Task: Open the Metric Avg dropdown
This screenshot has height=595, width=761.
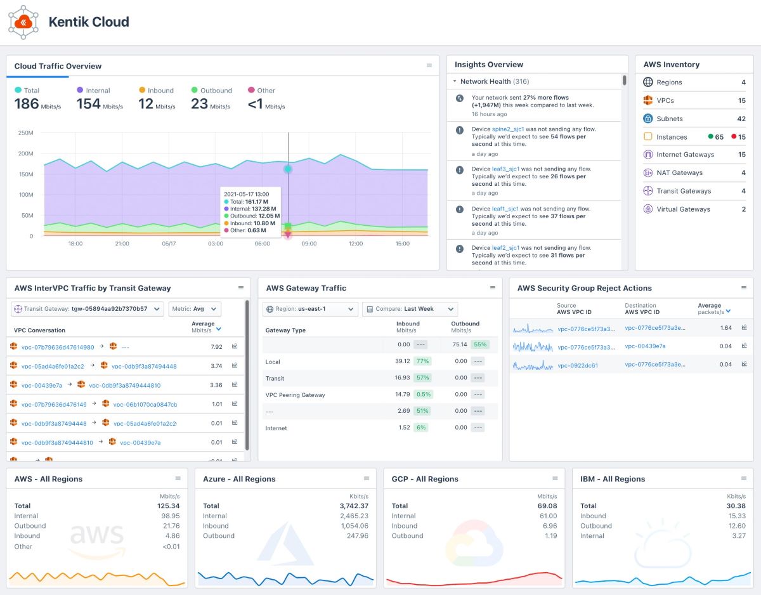Action: pos(195,308)
